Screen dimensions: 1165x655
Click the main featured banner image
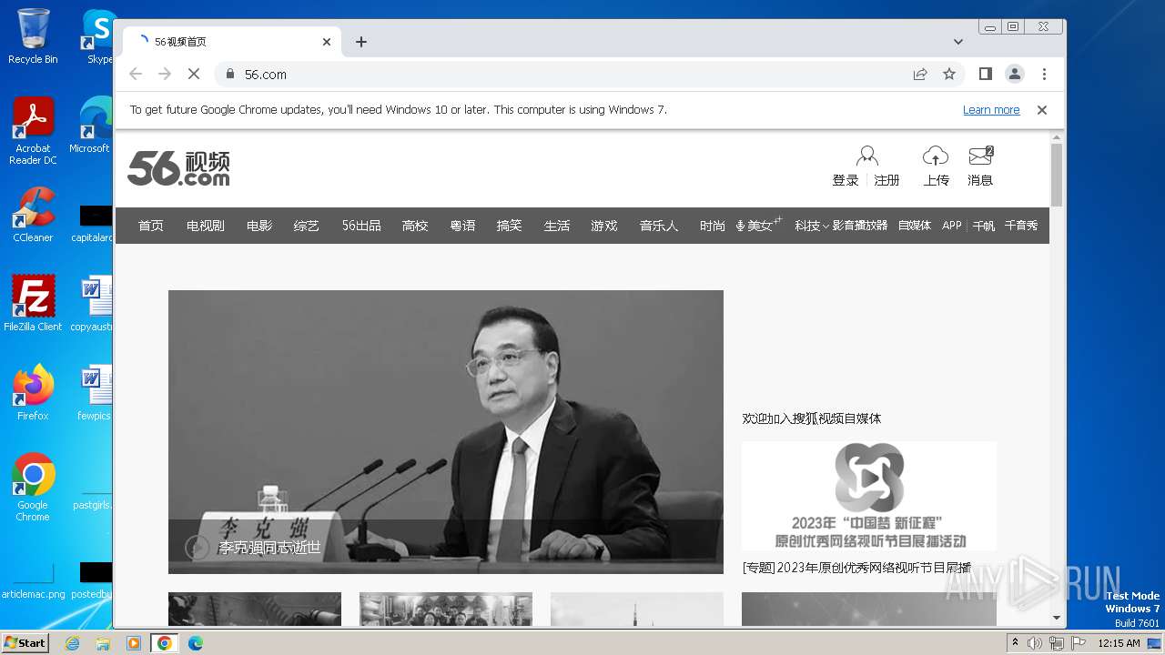point(446,432)
